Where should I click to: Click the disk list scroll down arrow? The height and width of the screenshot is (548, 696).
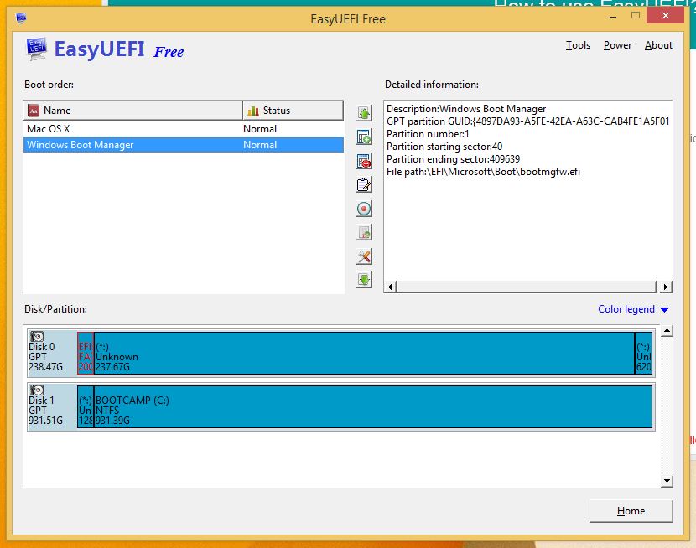(667, 481)
